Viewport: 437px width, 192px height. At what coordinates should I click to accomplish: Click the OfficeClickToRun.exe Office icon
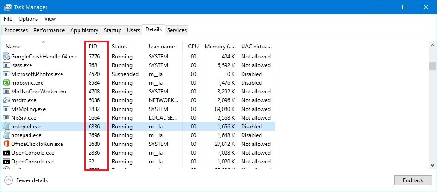click(x=6, y=144)
